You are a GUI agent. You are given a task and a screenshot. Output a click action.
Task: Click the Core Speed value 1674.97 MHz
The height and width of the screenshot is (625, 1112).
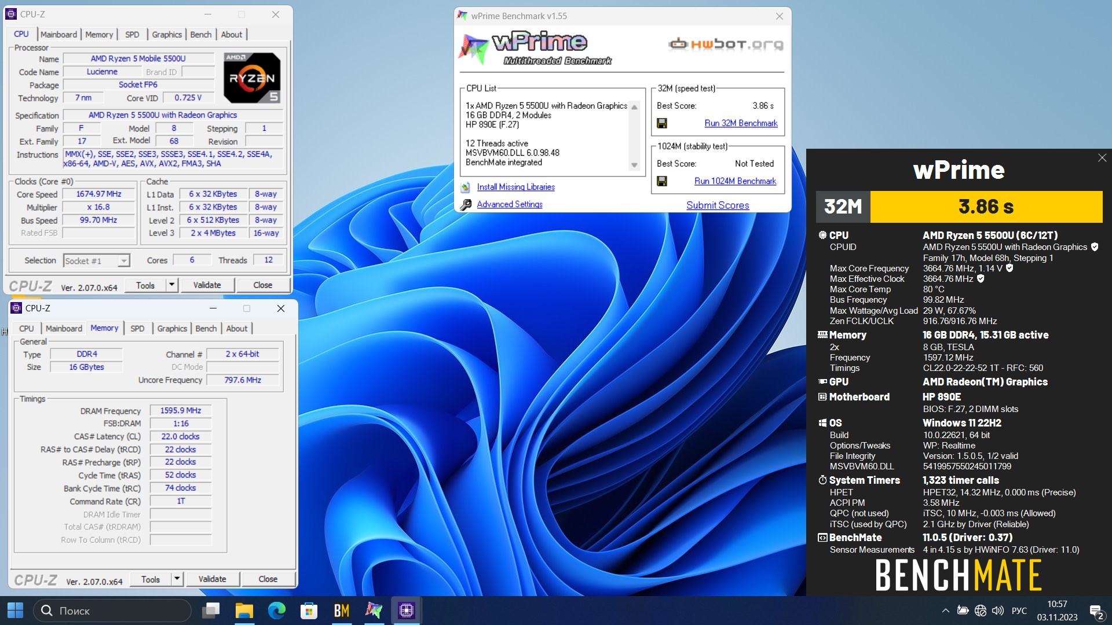coord(98,194)
